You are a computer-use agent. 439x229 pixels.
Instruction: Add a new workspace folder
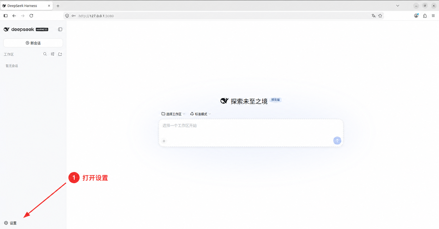point(60,54)
